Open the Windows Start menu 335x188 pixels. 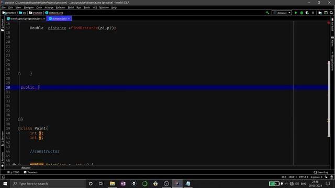[5, 183]
